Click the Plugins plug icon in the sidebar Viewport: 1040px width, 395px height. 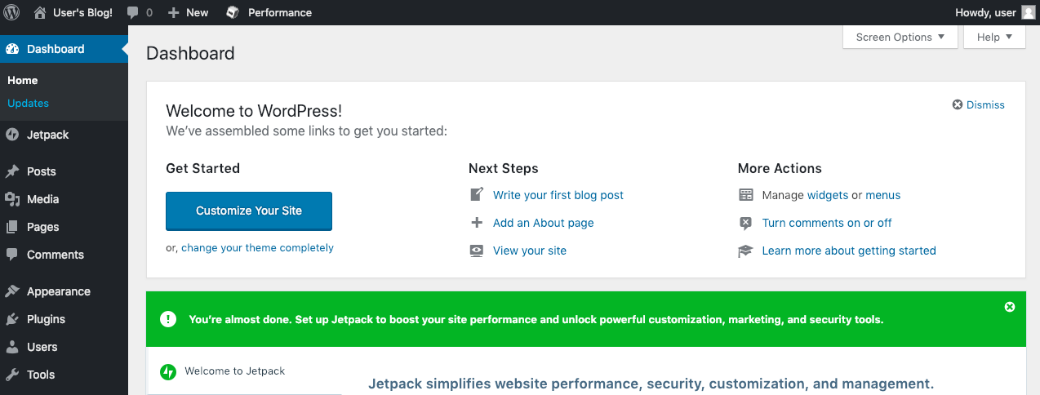click(x=12, y=319)
